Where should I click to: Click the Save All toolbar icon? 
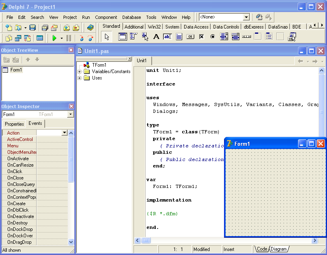pyautogui.click(x=45, y=27)
